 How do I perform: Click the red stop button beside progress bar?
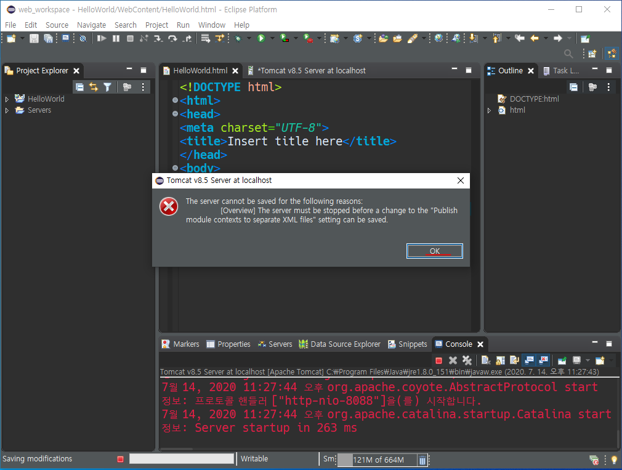pyautogui.click(x=121, y=460)
